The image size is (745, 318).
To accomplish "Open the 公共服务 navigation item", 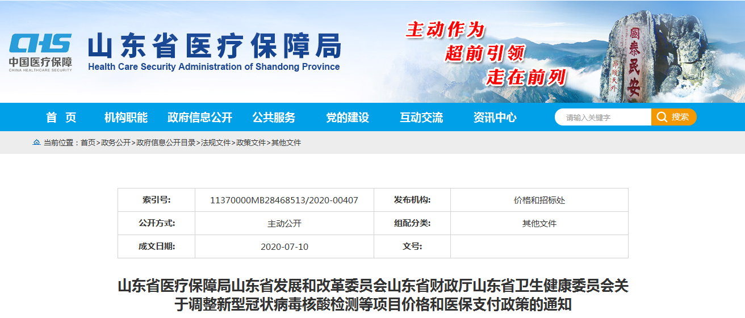I will coord(274,118).
